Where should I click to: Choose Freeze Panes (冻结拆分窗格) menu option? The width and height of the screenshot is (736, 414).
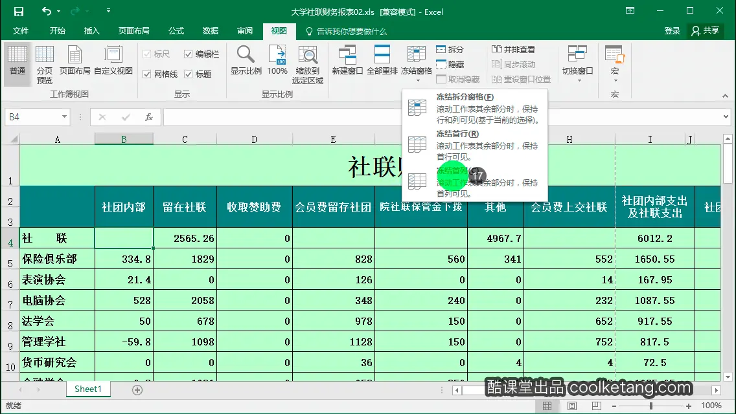coord(474,108)
